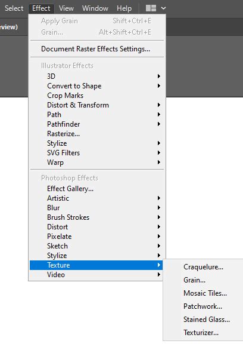The width and height of the screenshot is (243, 353).
Task: Select Mosaic Tiles texture effect
Action: click(204, 293)
